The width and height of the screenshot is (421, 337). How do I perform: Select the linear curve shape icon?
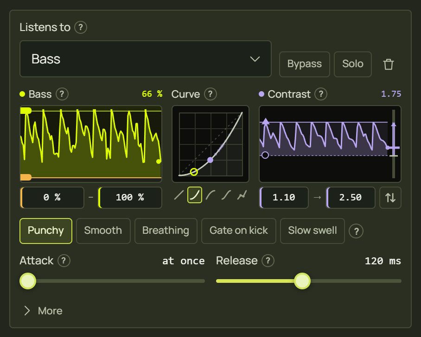[179, 195]
